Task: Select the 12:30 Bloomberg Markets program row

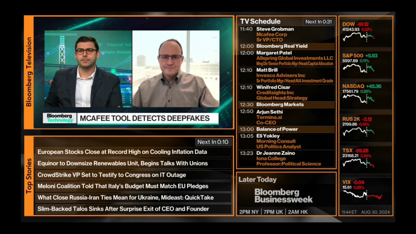Action: click(287, 105)
